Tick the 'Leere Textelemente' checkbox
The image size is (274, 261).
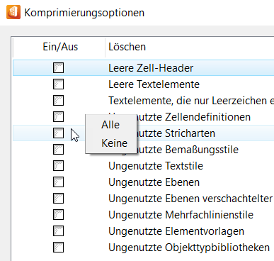[x=58, y=84]
